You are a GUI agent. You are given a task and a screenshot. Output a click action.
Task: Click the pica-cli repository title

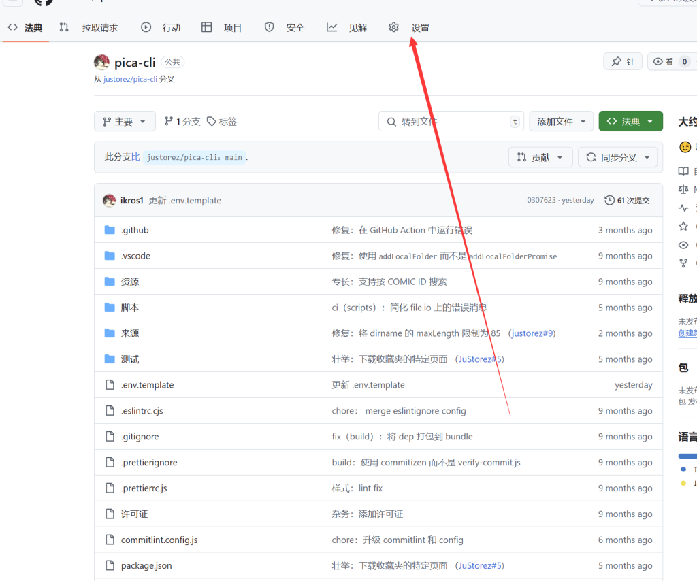click(135, 62)
